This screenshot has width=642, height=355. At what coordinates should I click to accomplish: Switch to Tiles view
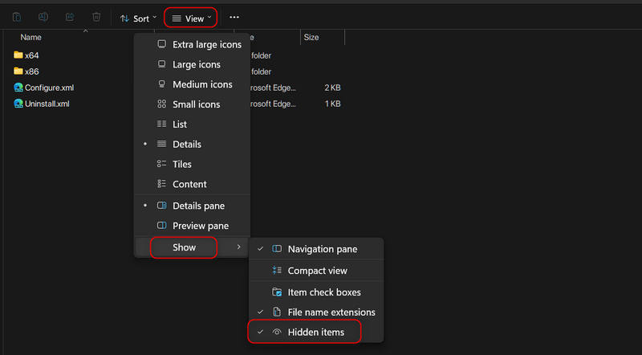coord(193,165)
